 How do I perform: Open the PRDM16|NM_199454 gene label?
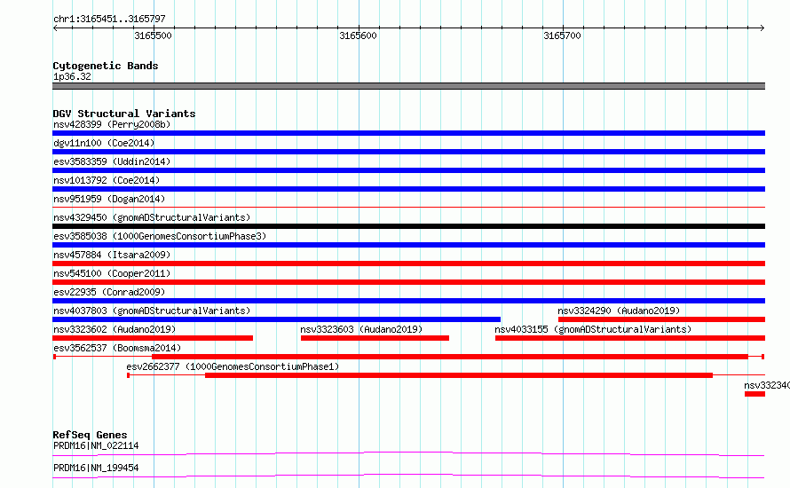click(x=96, y=468)
